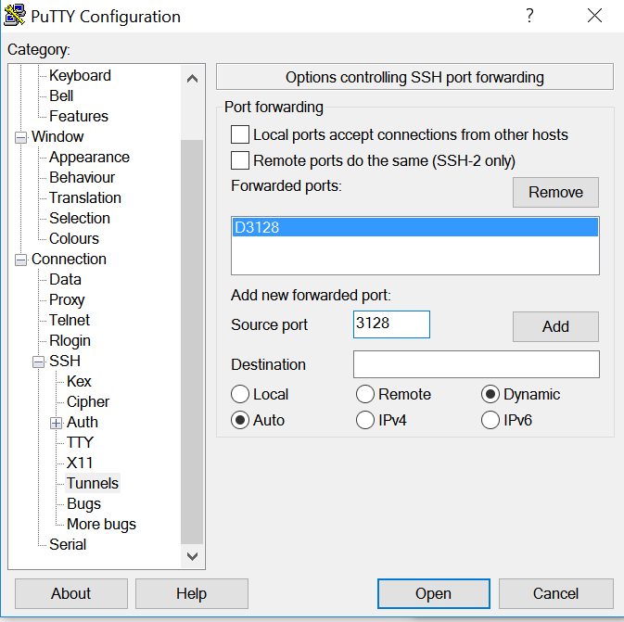This screenshot has height=622, width=624.
Task: Open the Appearance category
Action: coord(90,157)
